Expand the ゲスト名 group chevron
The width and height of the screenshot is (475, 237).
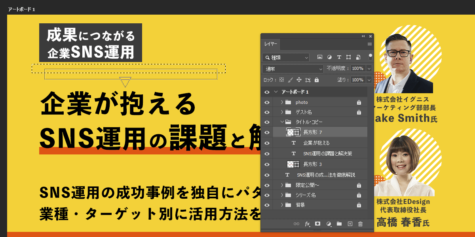tap(282, 112)
